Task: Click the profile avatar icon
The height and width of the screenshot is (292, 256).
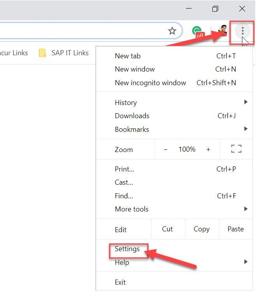Action: pyautogui.click(x=223, y=31)
